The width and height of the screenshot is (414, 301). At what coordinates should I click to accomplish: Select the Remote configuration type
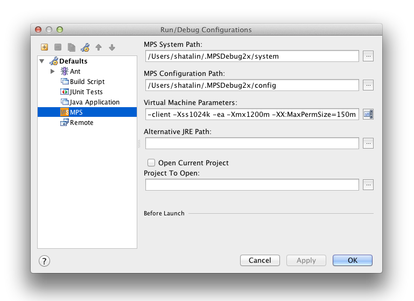point(81,123)
